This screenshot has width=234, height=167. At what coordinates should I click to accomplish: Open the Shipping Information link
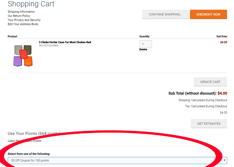tap(21, 12)
